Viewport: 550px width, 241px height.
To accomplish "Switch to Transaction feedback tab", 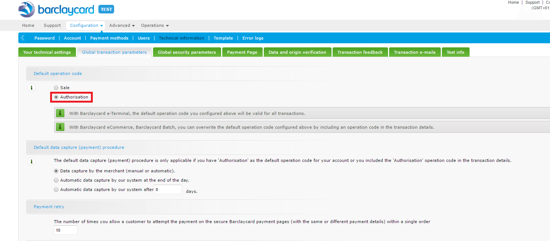I will (x=360, y=52).
